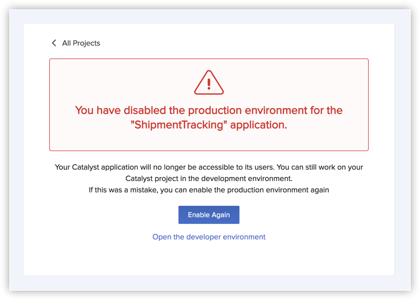
Task: Click "Catalyst project in the development environment" line
Action: [209, 178]
